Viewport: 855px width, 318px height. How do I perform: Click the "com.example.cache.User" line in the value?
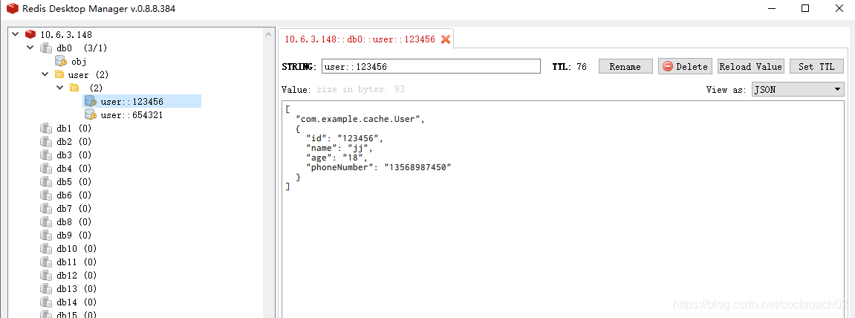(x=360, y=119)
